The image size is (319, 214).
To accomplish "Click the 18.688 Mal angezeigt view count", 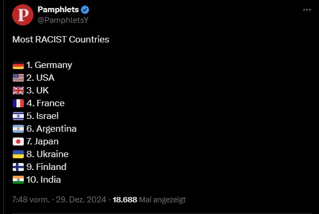I will [149, 200].
